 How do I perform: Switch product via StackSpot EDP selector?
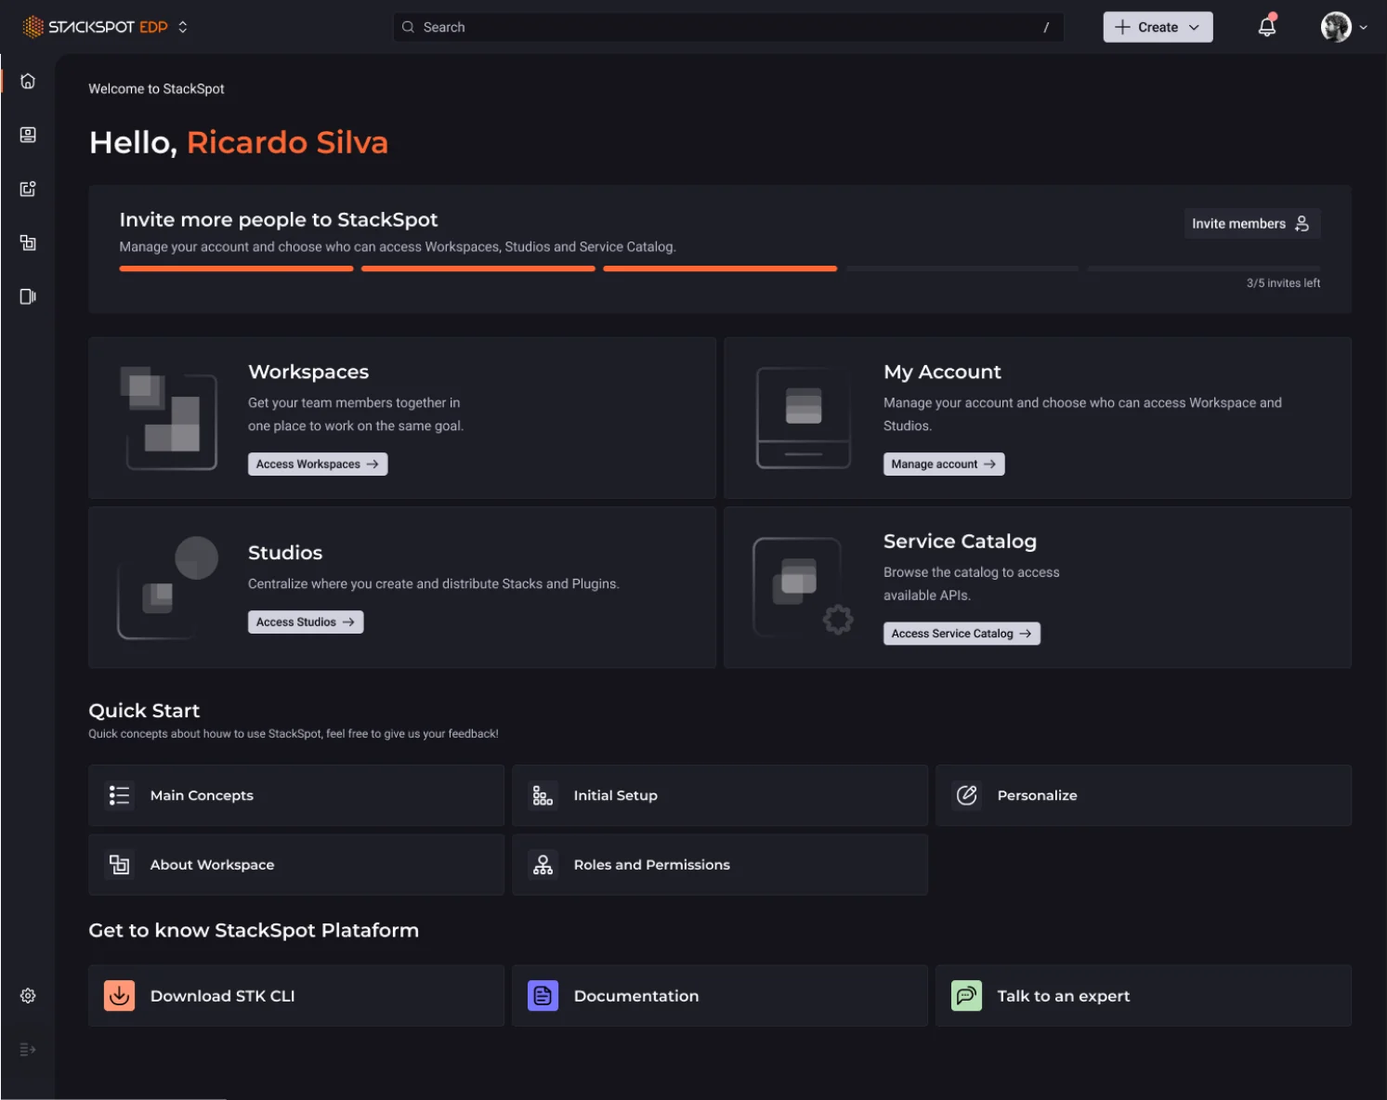point(105,27)
